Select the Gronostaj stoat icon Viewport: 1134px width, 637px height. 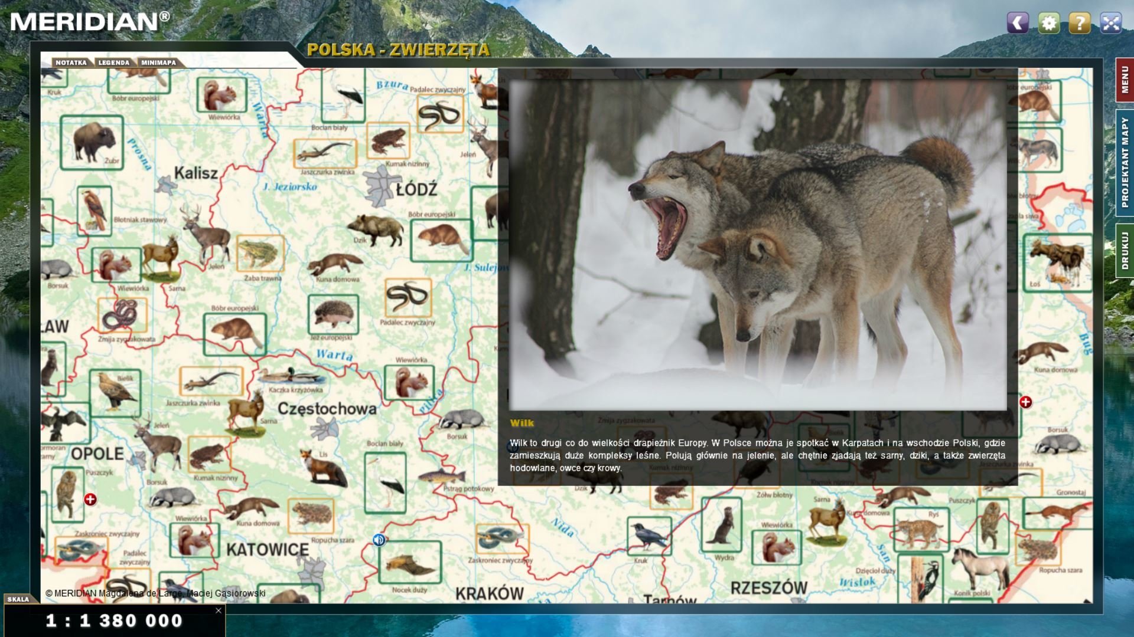coord(1057,513)
